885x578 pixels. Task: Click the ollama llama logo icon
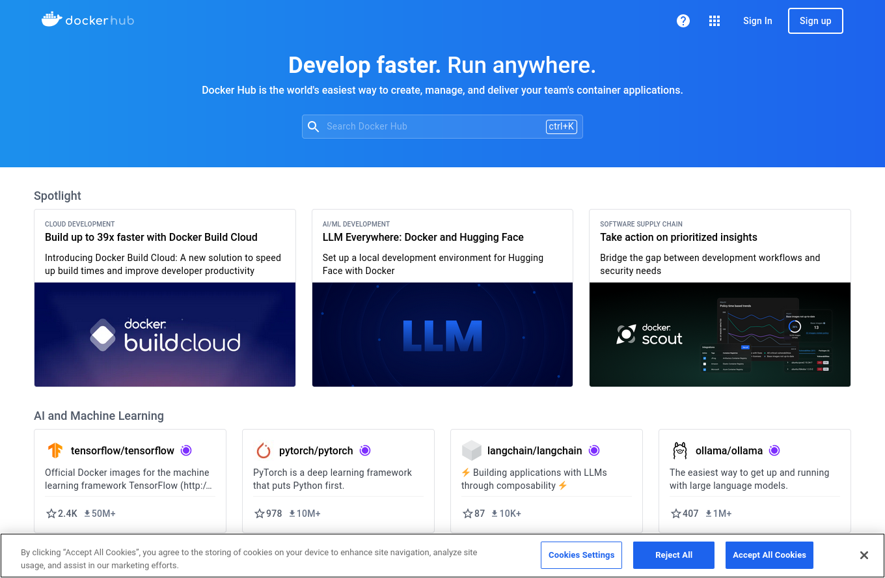tap(680, 450)
